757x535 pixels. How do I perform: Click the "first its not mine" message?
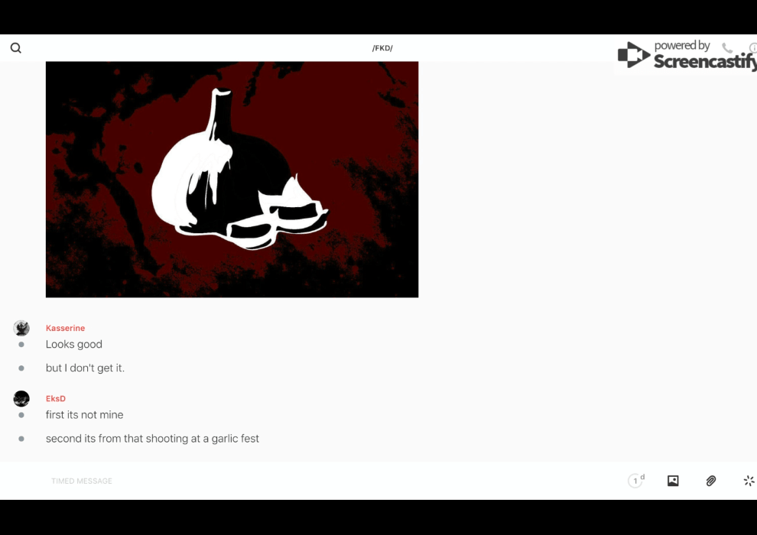(x=84, y=415)
